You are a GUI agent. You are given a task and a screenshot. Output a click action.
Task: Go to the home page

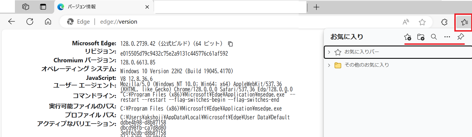click(48, 22)
